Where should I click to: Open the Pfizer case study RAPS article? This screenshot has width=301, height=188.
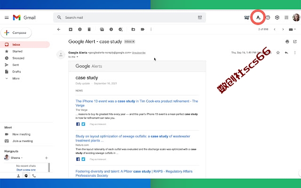tap(134, 173)
